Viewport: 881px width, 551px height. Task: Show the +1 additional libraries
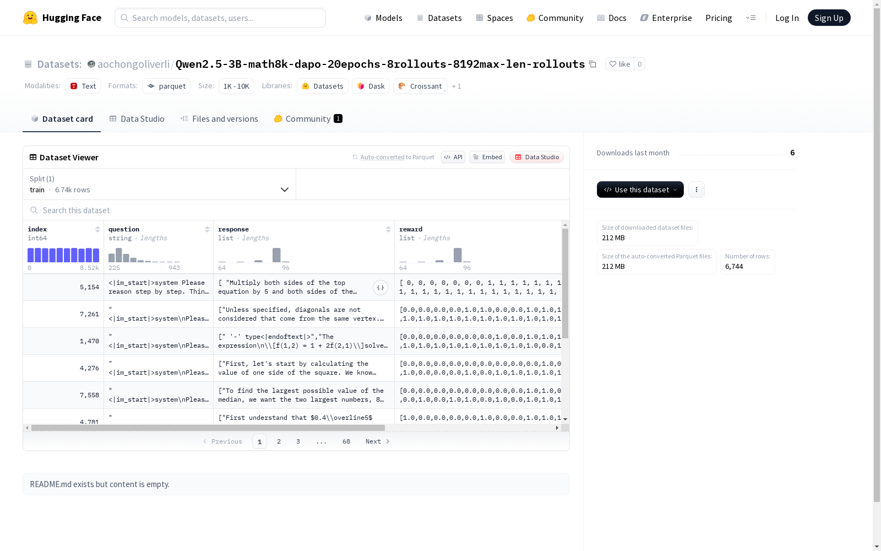pyautogui.click(x=456, y=86)
